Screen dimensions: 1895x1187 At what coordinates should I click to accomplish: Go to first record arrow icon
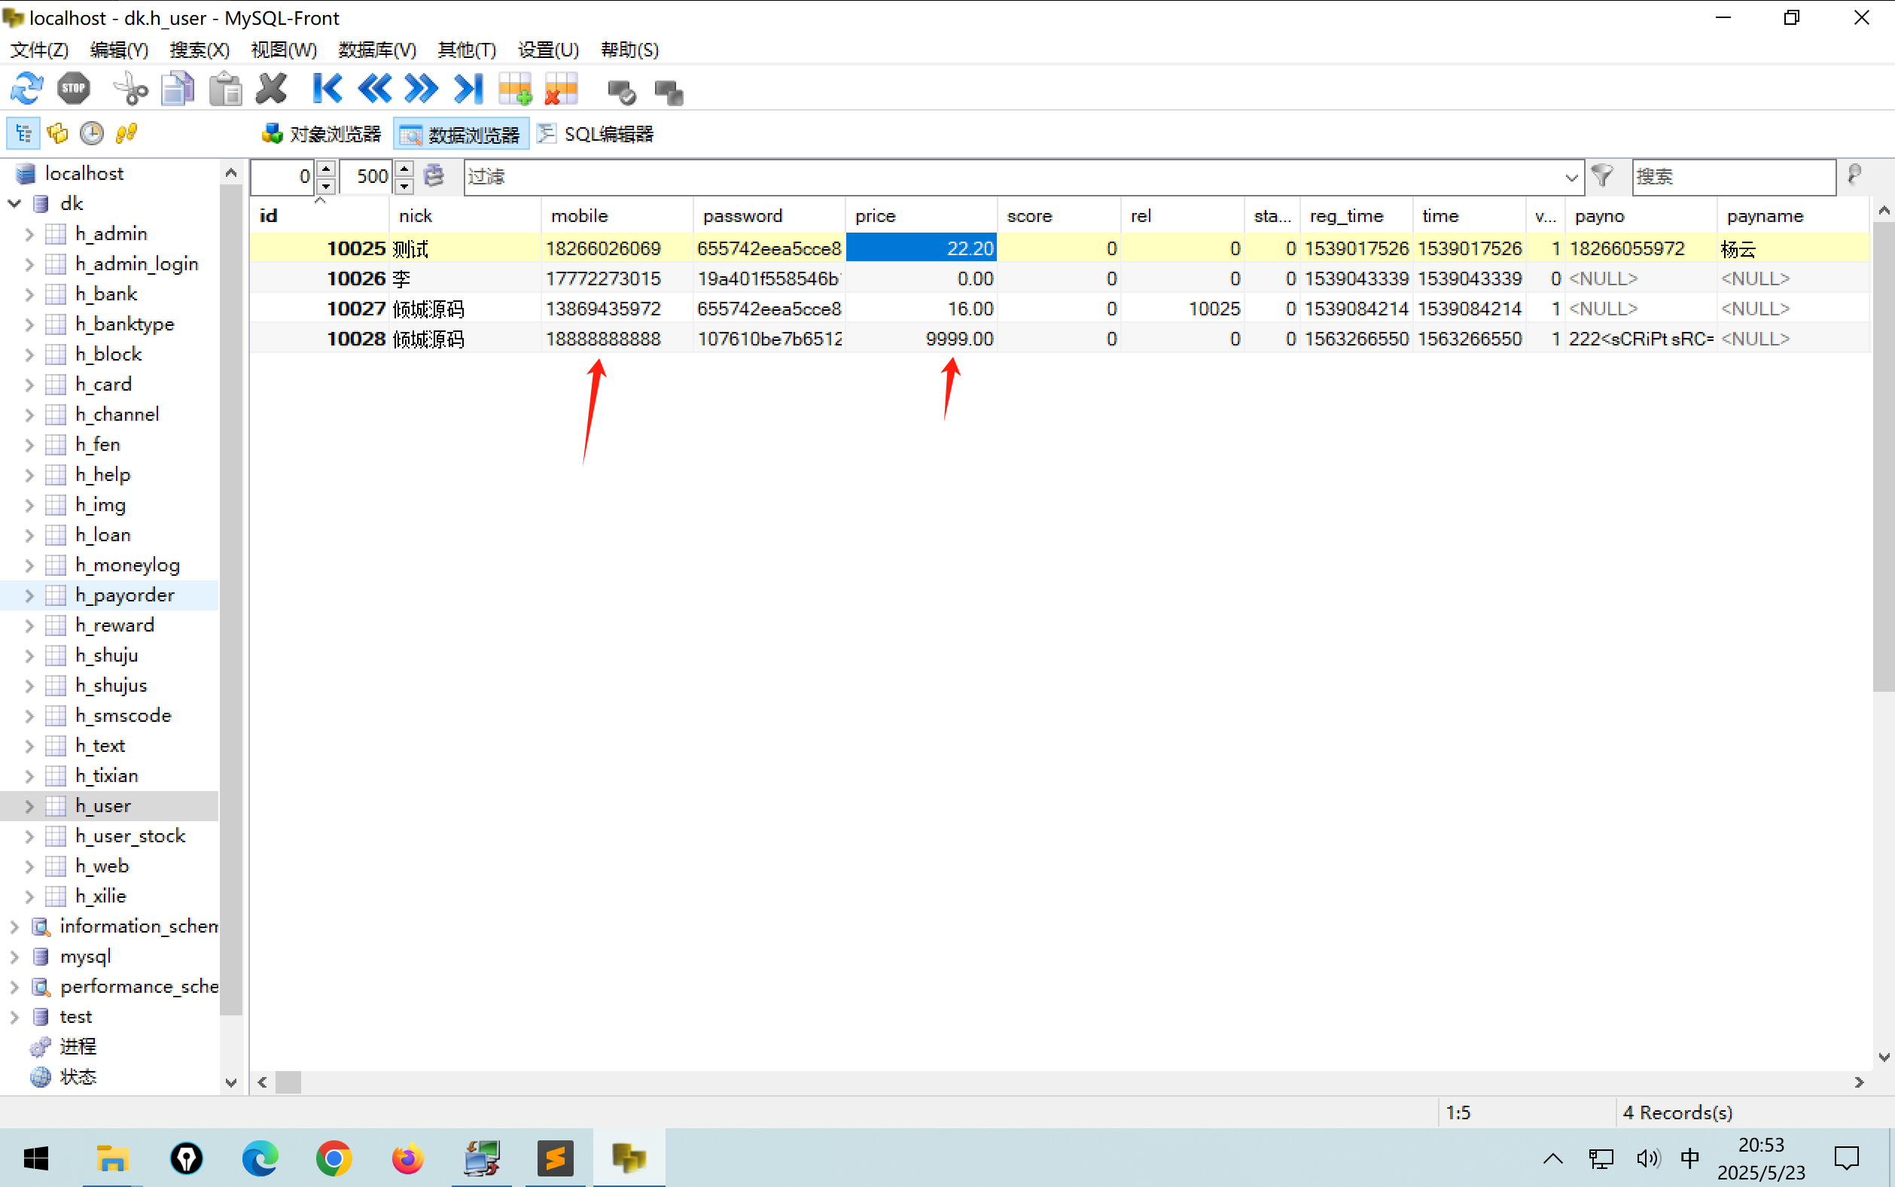point(328,89)
